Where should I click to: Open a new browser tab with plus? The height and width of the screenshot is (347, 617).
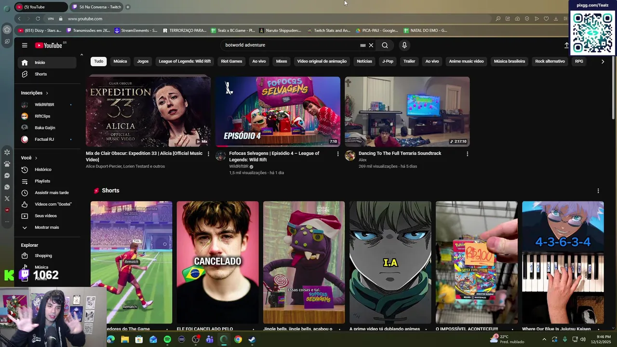[x=128, y=7]
